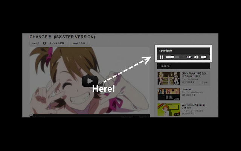Open the Working!!2 Opening thumbnail

pos(169,110)
